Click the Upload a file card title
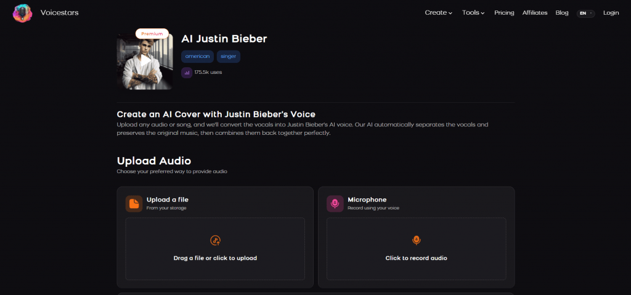 click(168, 200)
